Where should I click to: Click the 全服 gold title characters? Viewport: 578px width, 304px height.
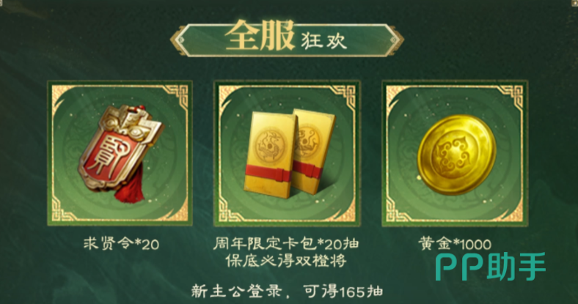(x=259, y=36)
